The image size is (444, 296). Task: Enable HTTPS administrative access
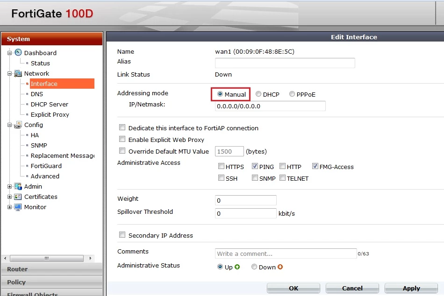pyautogui.click(x=221, y=166)
